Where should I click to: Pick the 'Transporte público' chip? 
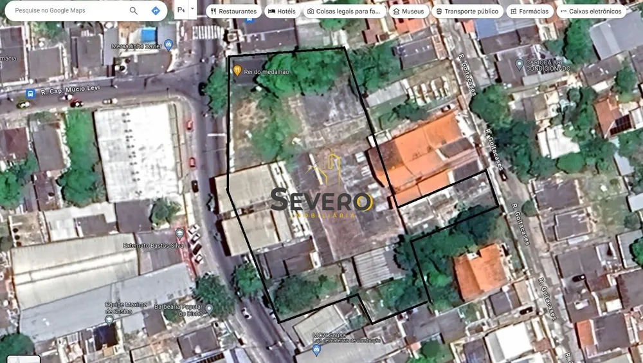(x=467, y=12)
